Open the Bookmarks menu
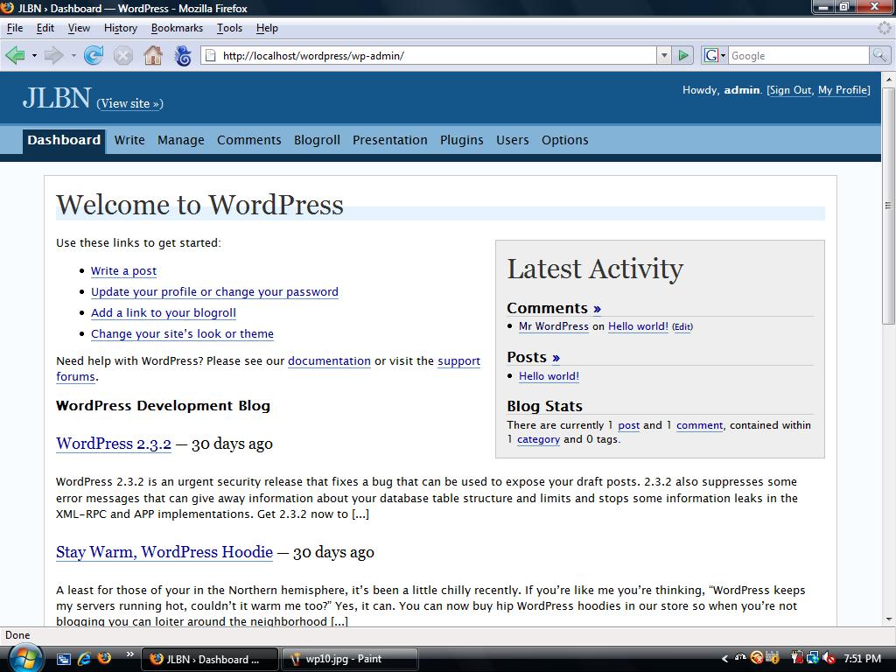896x672 pixels. click(x=177, y=28)
